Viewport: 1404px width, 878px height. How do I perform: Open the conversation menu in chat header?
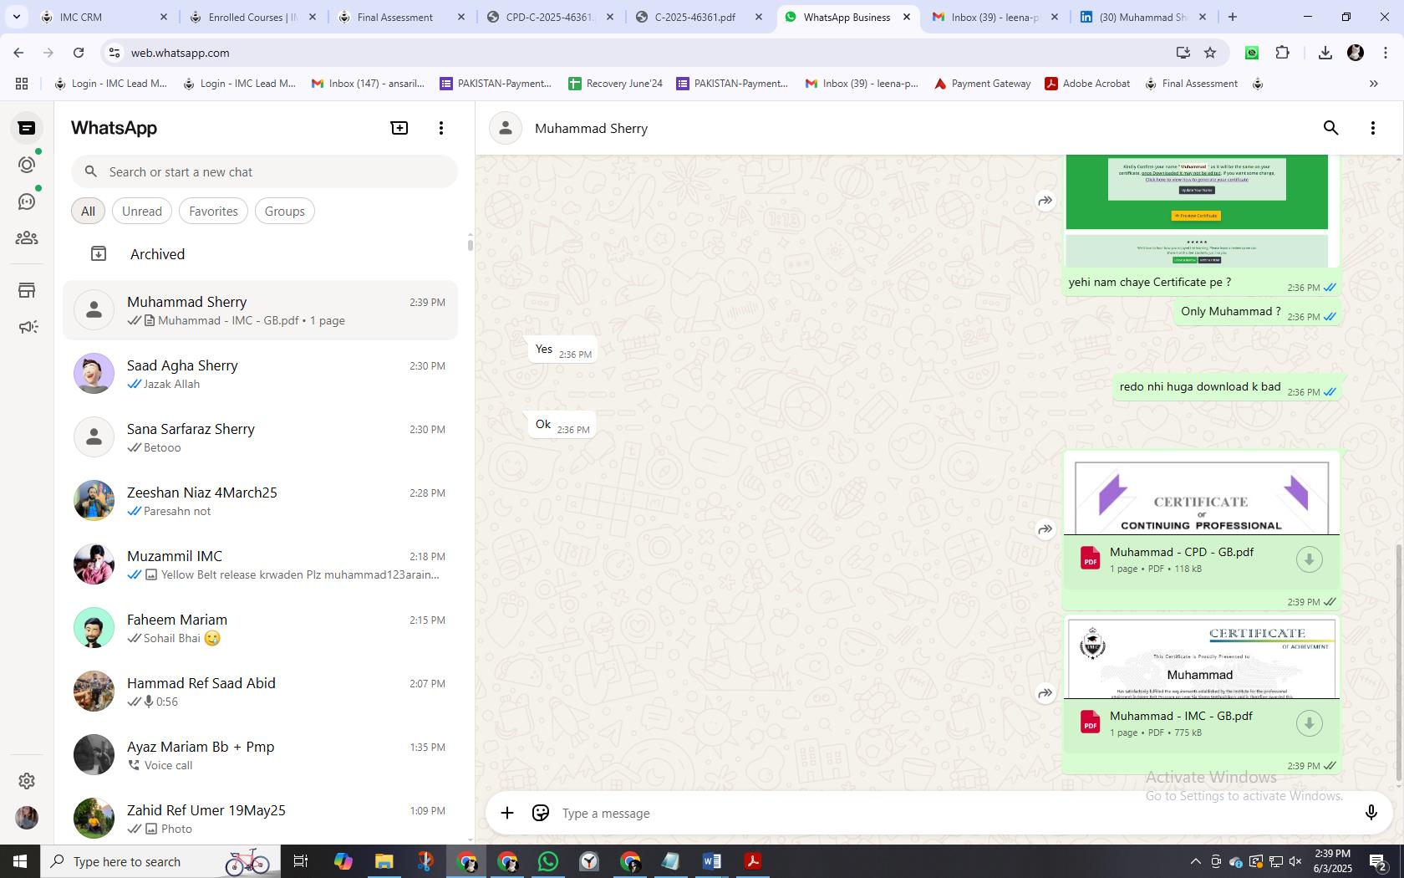tap(1372, 128)
